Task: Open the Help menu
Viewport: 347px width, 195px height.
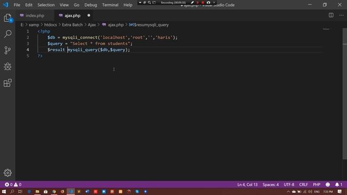Action: pyautogui.click(x=128, y=5)
